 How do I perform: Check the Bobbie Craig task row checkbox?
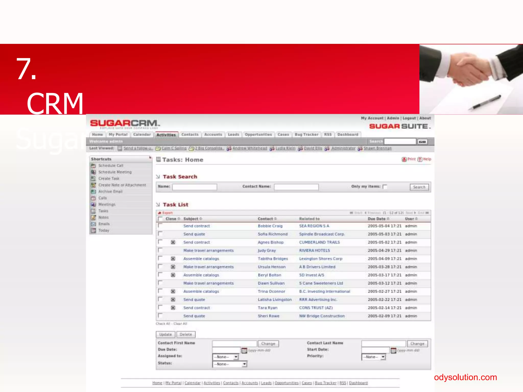[x=160, y=226]
